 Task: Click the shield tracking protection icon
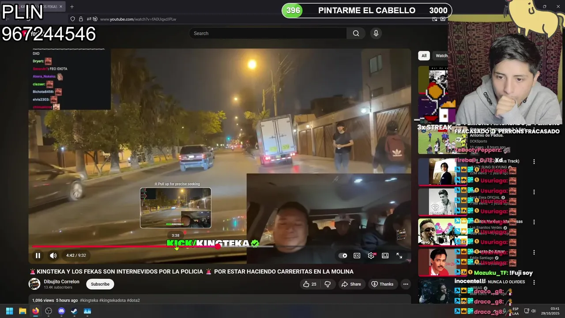pos(73,19)
